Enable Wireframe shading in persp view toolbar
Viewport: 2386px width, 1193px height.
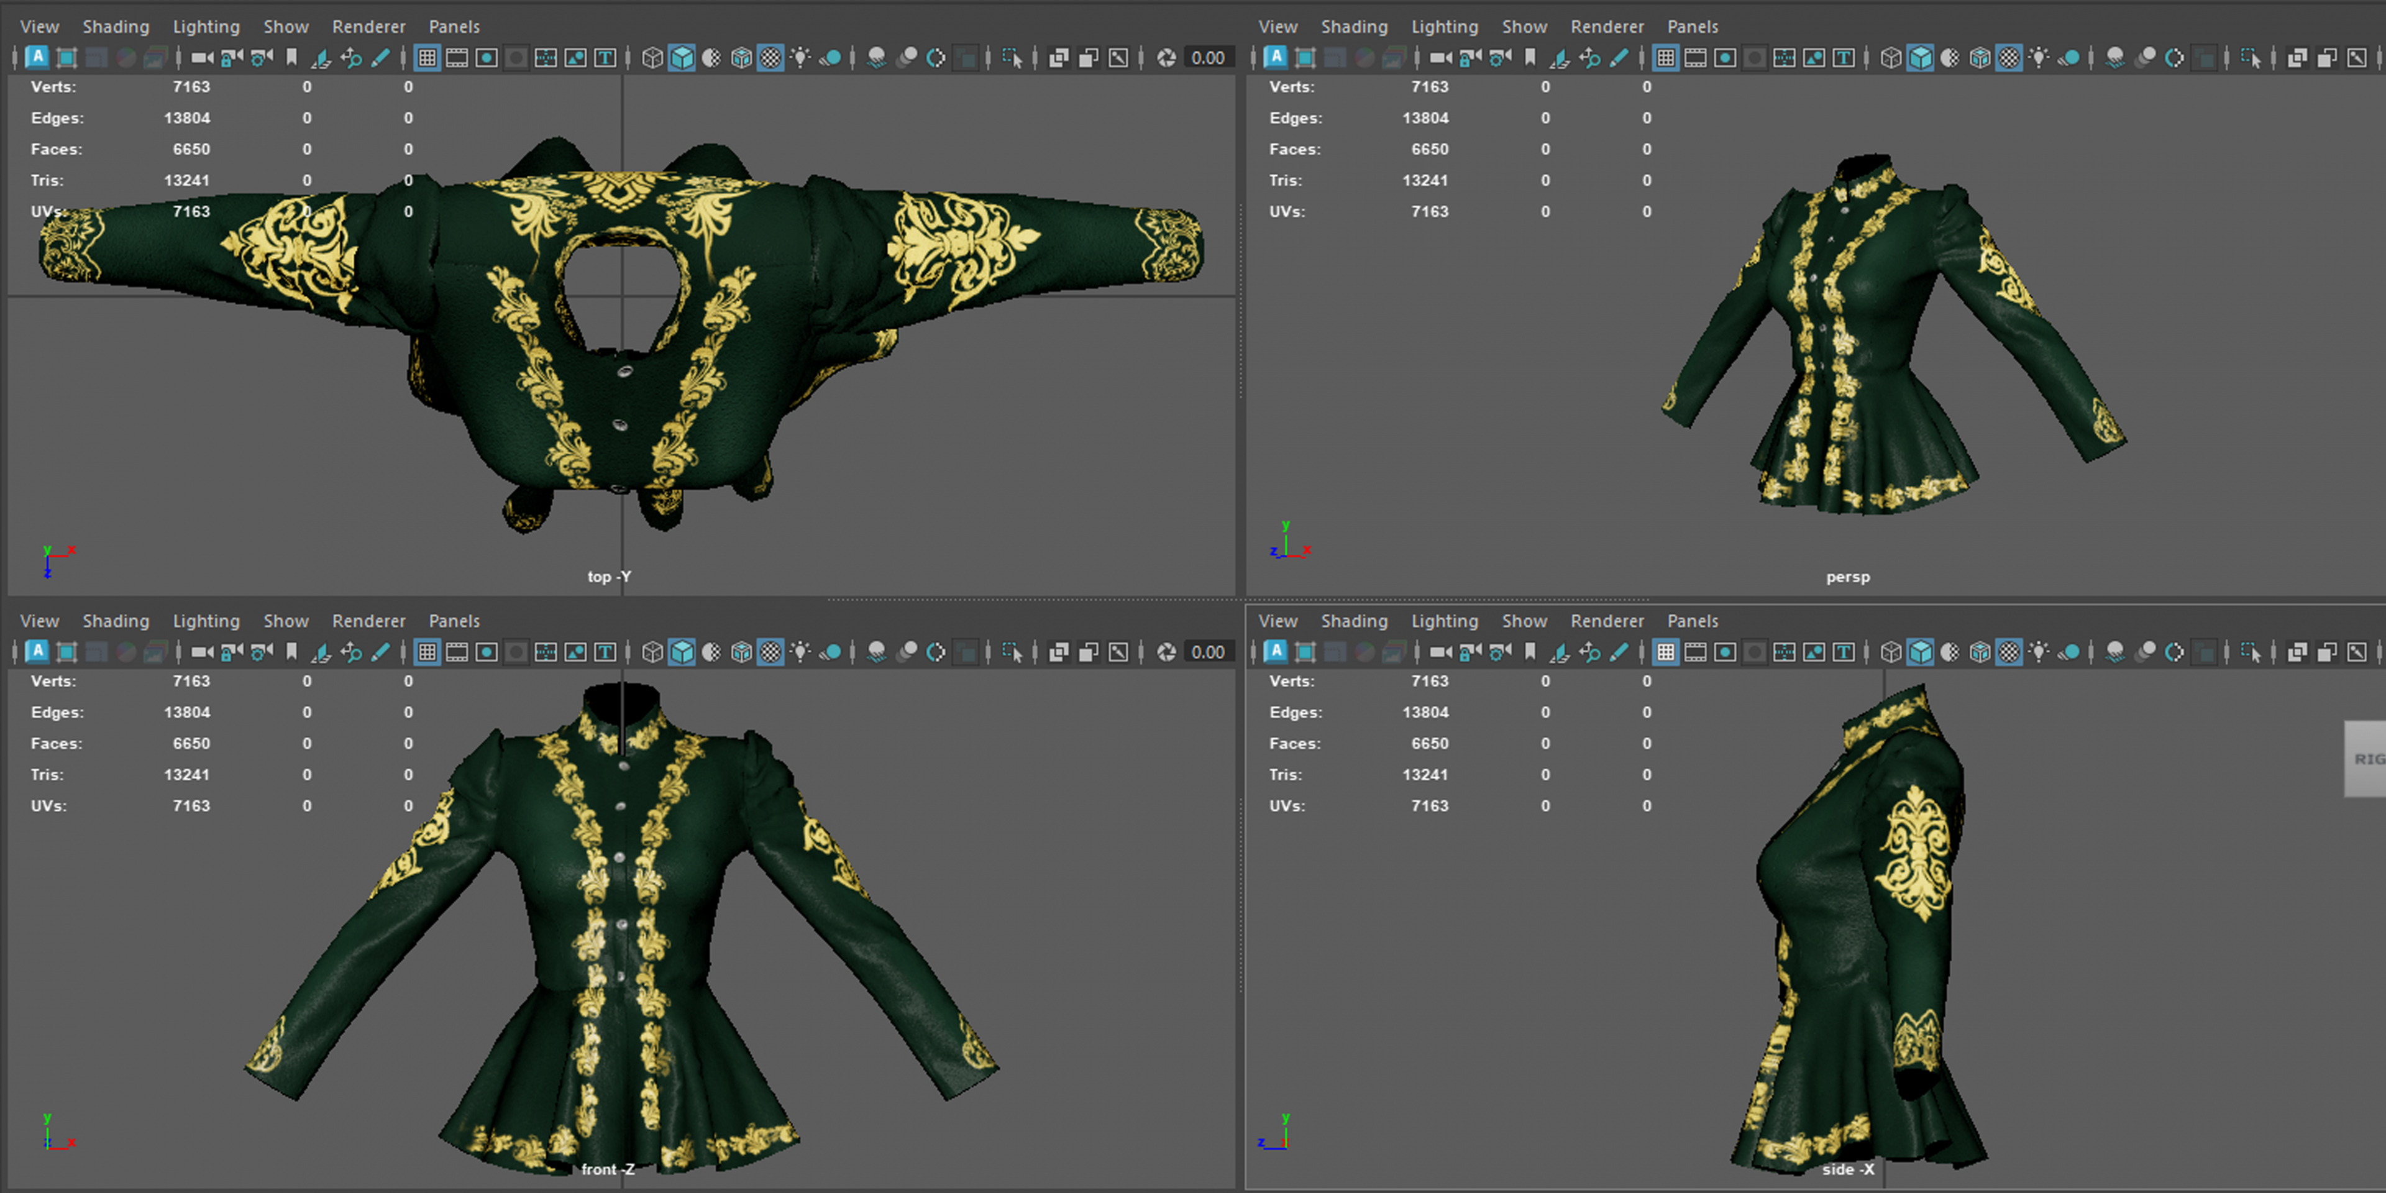click(x=1890, y=57)
